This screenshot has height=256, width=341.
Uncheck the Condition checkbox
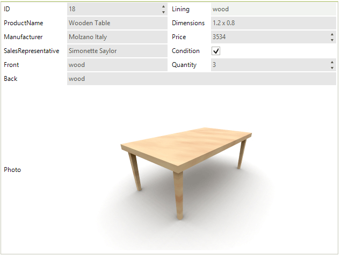pos(216,51)
